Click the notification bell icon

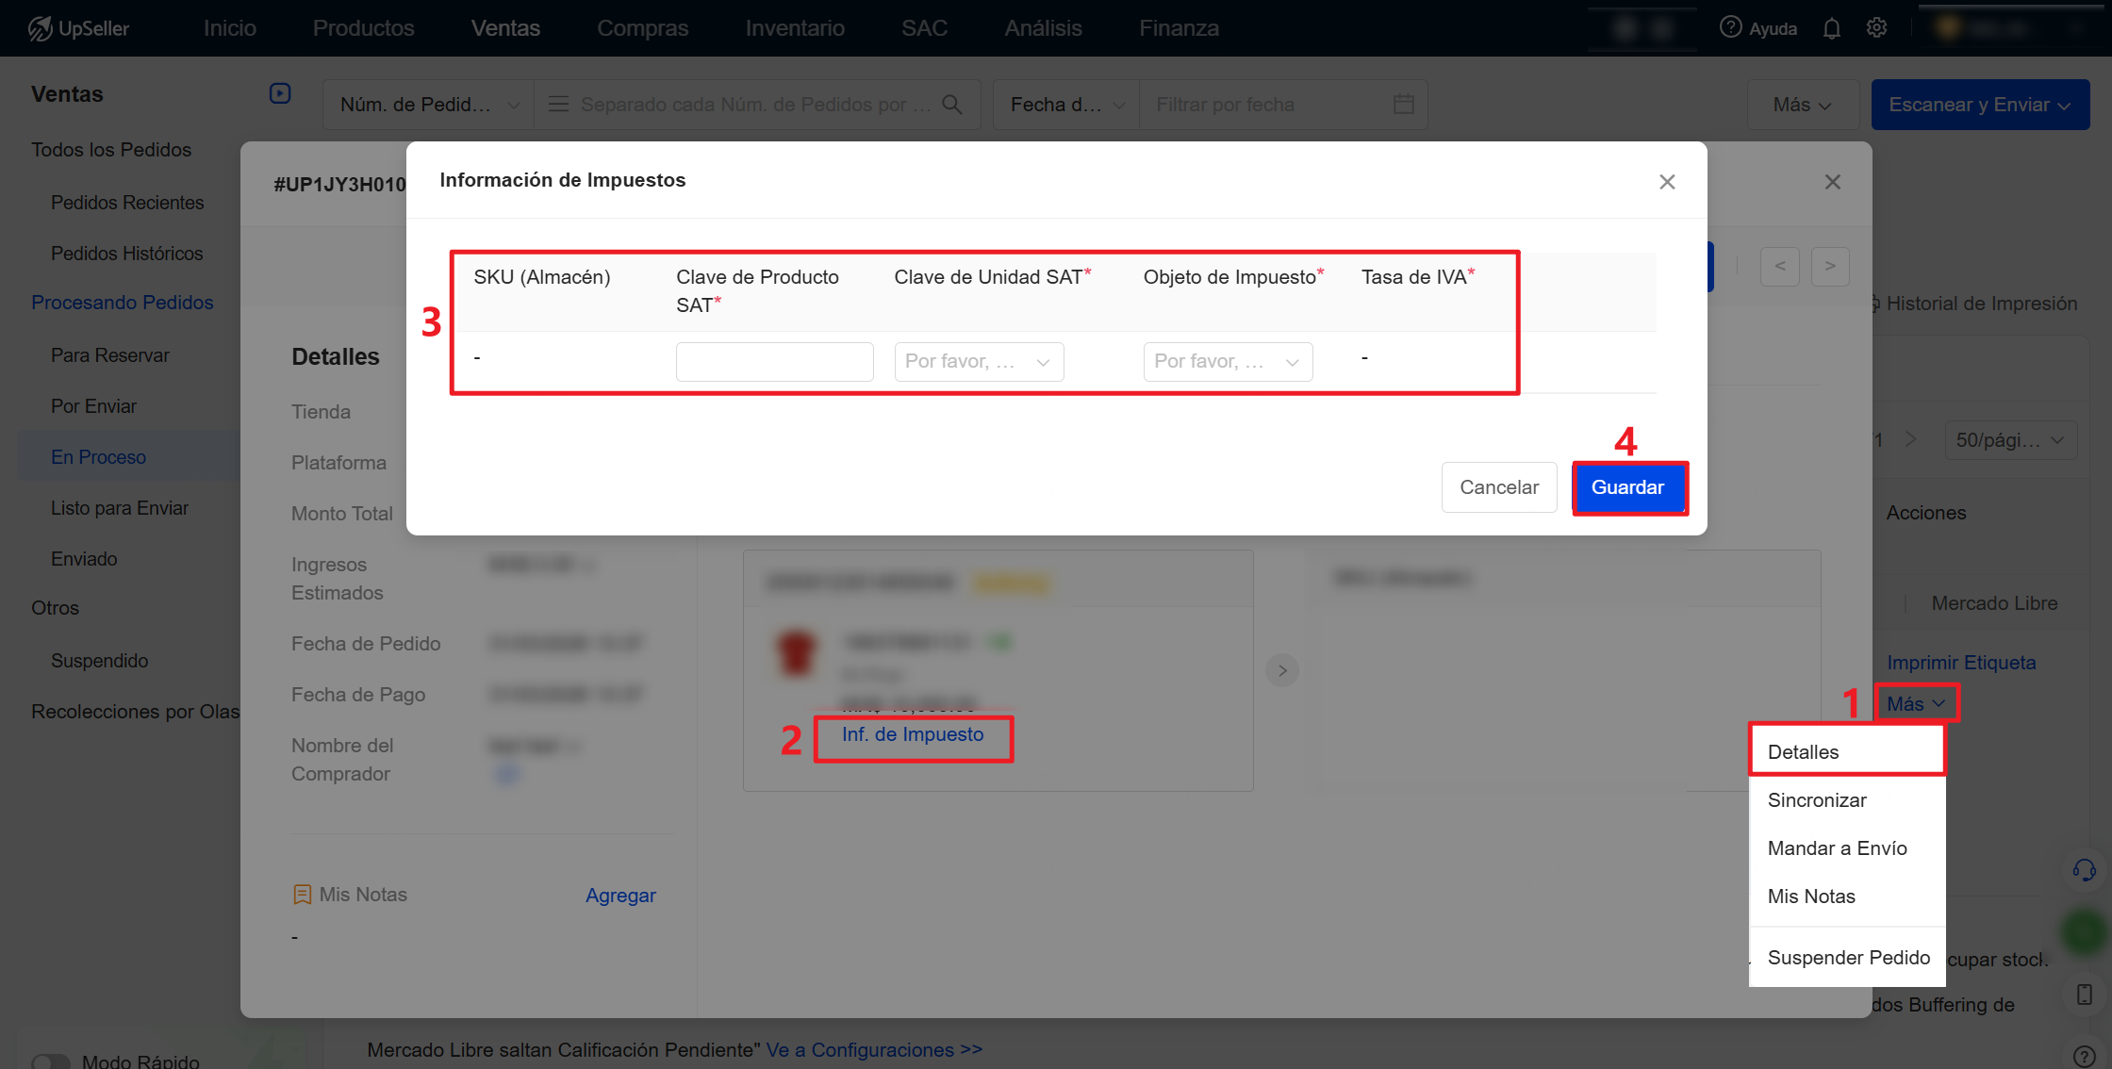[1831, 28]
